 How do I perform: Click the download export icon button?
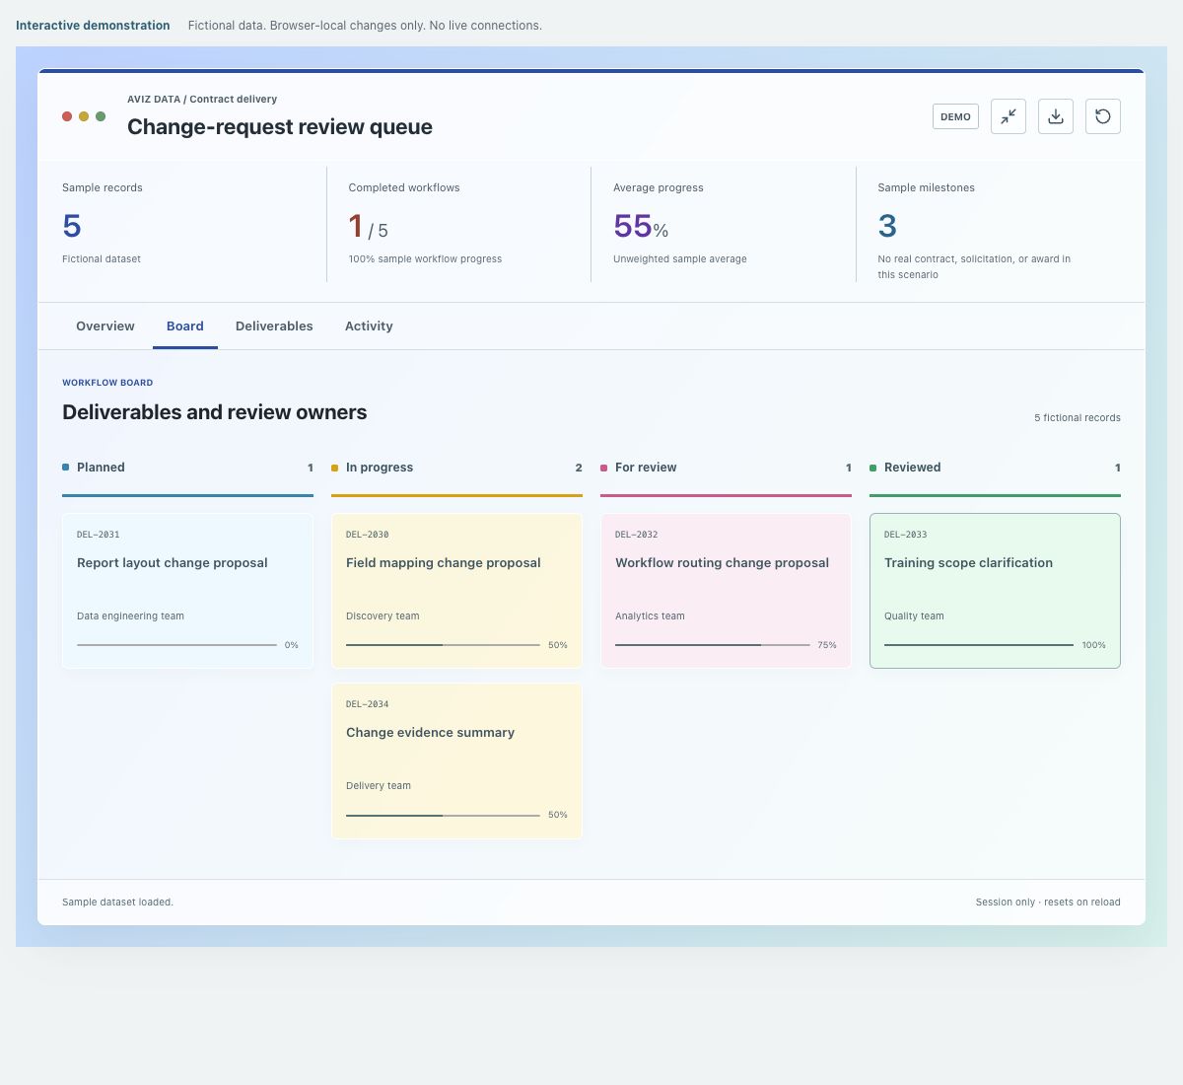point(1056,116)
